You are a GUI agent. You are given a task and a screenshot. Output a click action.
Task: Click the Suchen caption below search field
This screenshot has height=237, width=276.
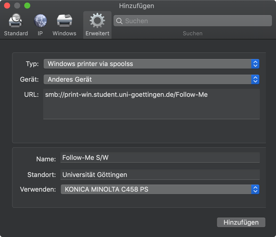click(x=192, y=34)
